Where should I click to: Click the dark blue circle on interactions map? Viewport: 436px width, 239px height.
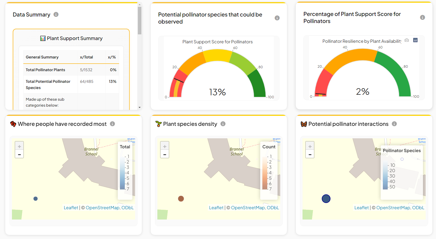(x=326, y=199)
